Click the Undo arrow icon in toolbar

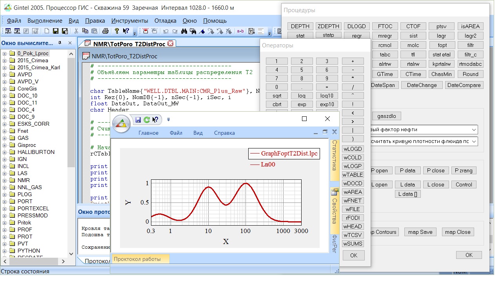[166, 31]
